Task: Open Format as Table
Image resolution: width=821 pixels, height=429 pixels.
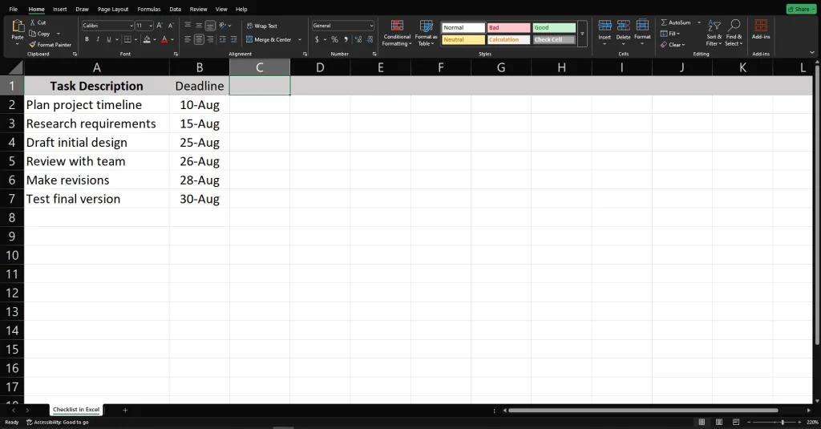Action: (426, 33)
